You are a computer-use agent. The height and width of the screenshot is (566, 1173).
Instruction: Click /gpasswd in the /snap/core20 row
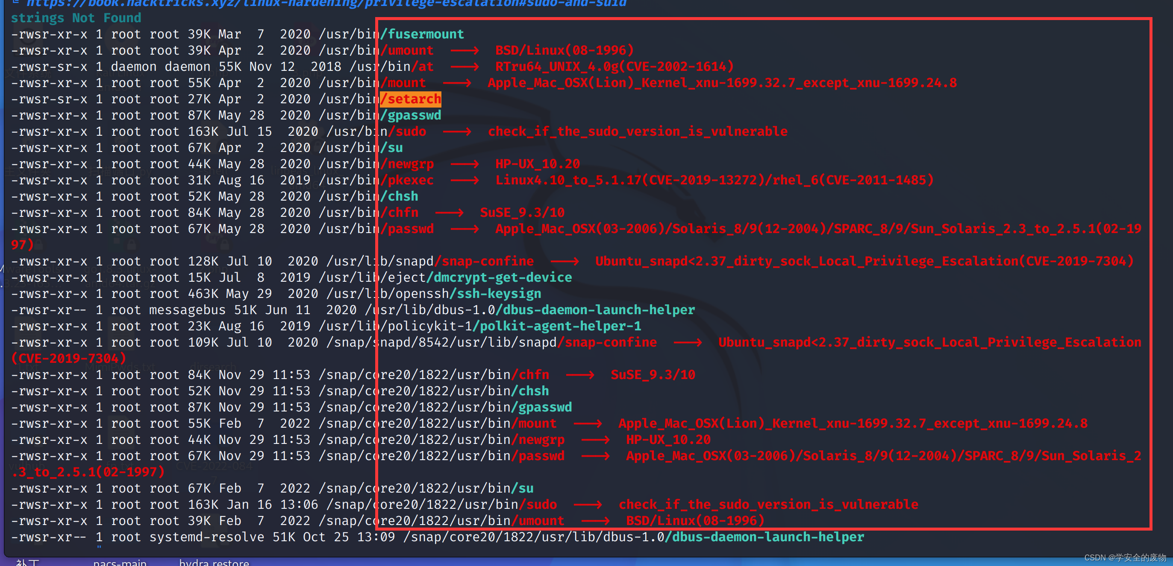541,408
